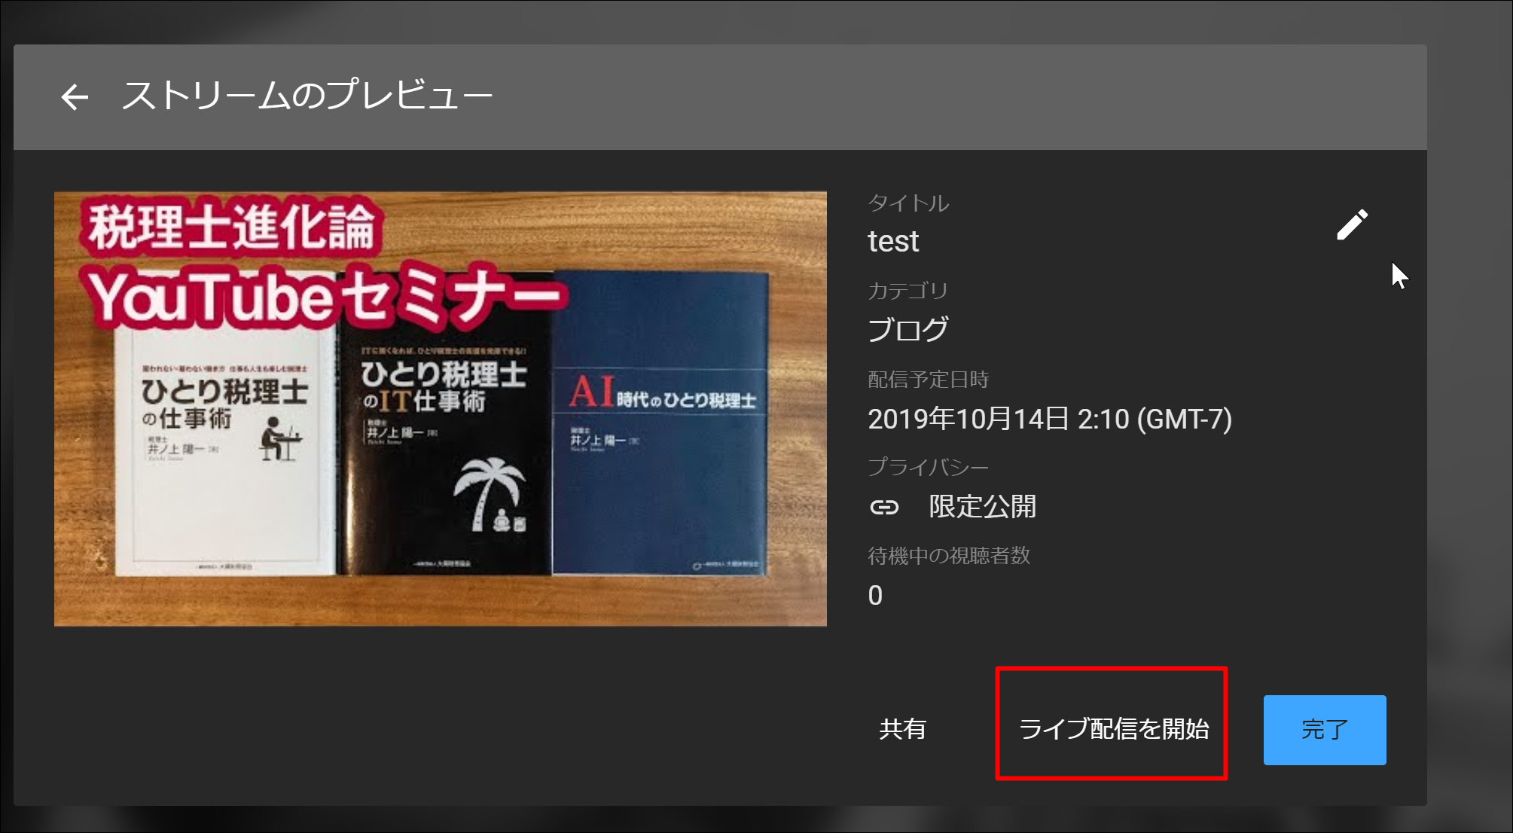1513x833 pixels.
Task: Click the 共有 share button
Action: pyautogui.click(x=902, y=729)
